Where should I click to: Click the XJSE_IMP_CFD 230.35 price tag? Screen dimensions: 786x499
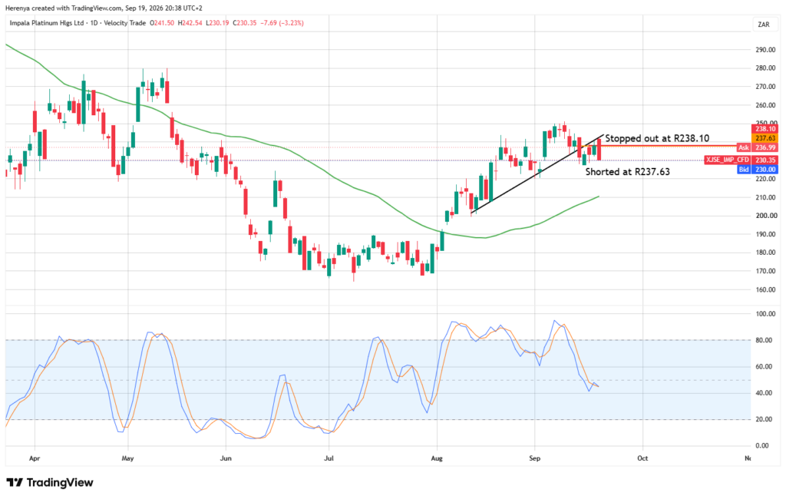741,160
